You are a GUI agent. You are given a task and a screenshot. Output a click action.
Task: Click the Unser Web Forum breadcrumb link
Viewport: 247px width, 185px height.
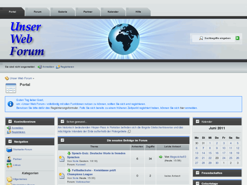tap(21, 78)
